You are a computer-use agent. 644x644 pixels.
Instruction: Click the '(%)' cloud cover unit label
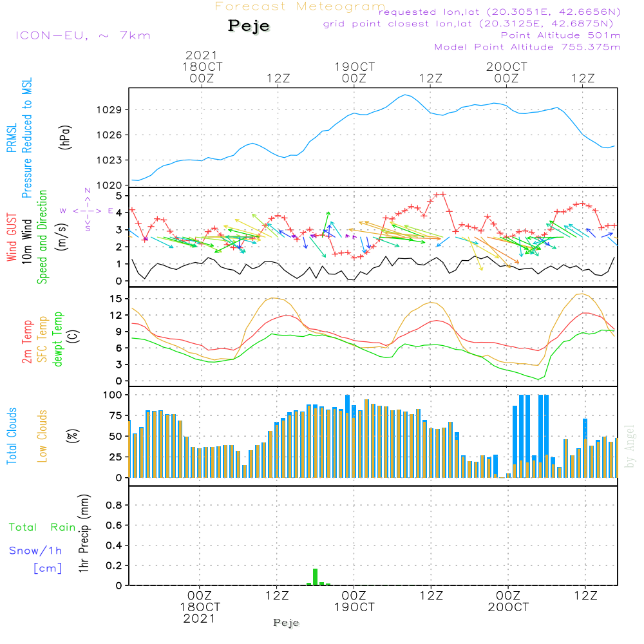tap(72, 436)
